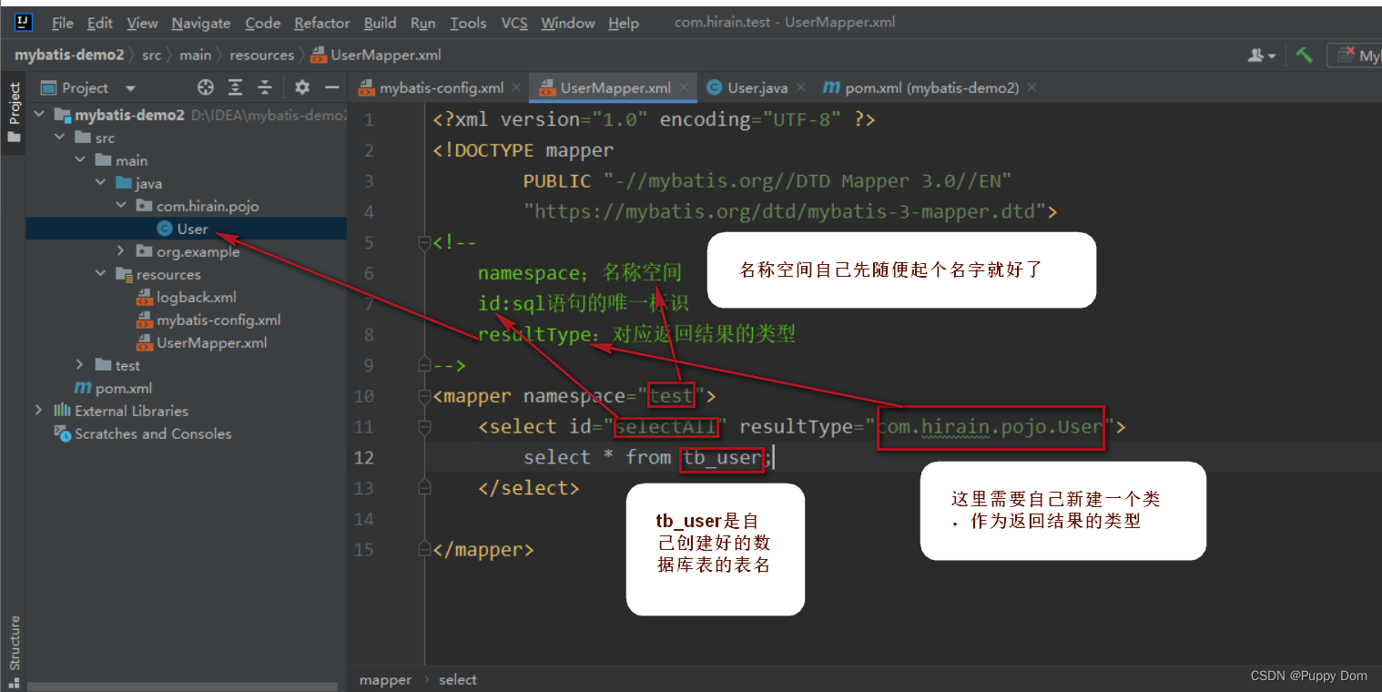Open the Navigate menu

tap(201, 23)
